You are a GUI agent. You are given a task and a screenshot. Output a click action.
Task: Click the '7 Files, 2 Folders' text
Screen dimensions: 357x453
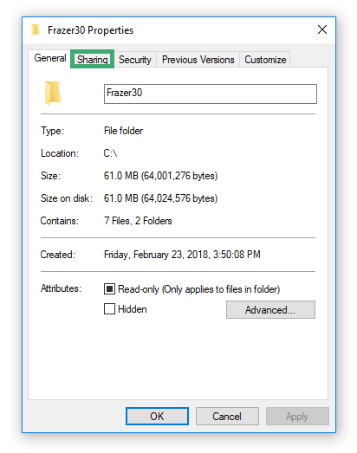138,221
